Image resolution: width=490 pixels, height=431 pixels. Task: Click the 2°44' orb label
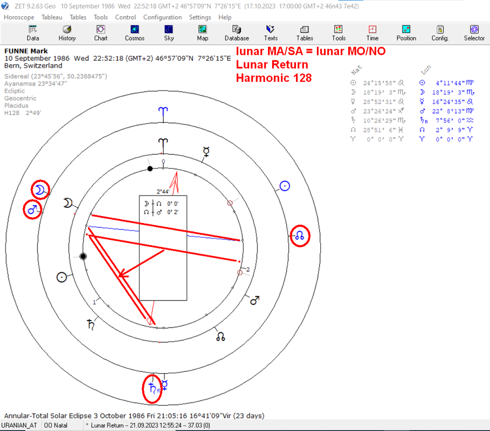pos(163,191)
